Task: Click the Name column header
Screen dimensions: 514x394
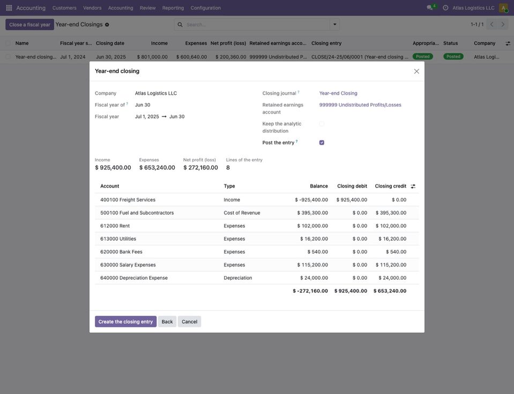Action: point(22,43)
